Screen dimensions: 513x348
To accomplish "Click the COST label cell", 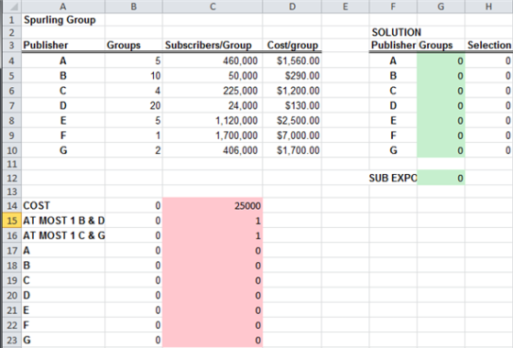I will (63, 206).
